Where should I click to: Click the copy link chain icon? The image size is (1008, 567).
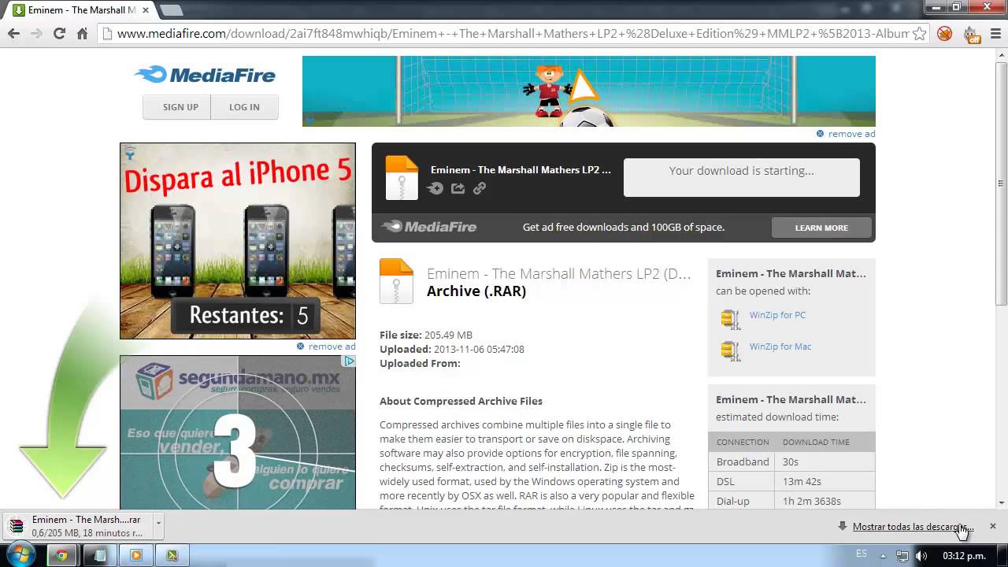pos(480,188)
